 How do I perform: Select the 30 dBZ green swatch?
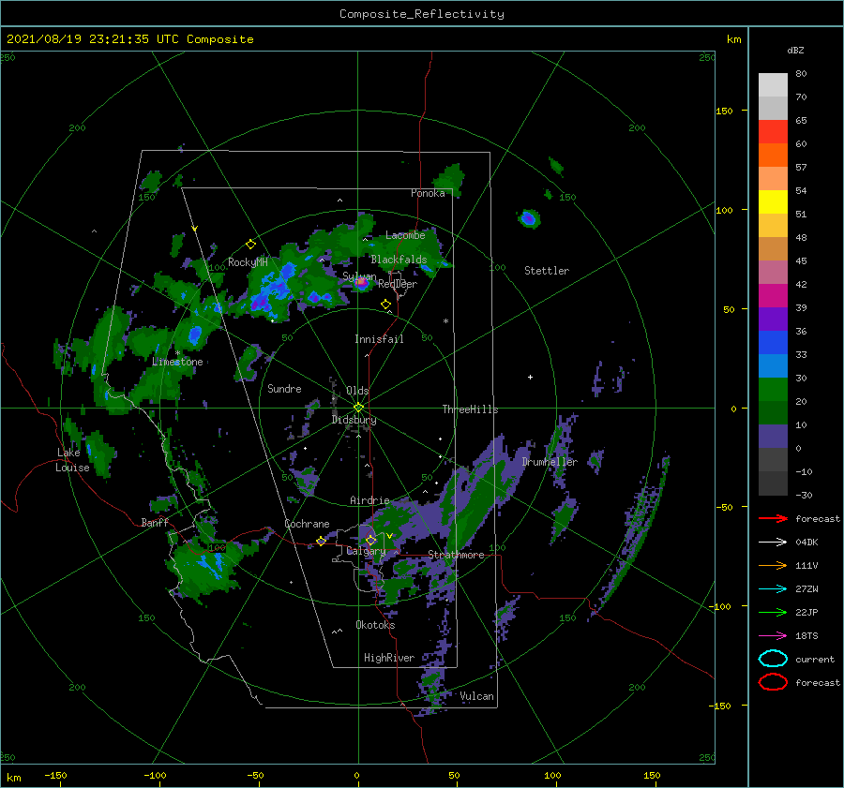[773, 390]
